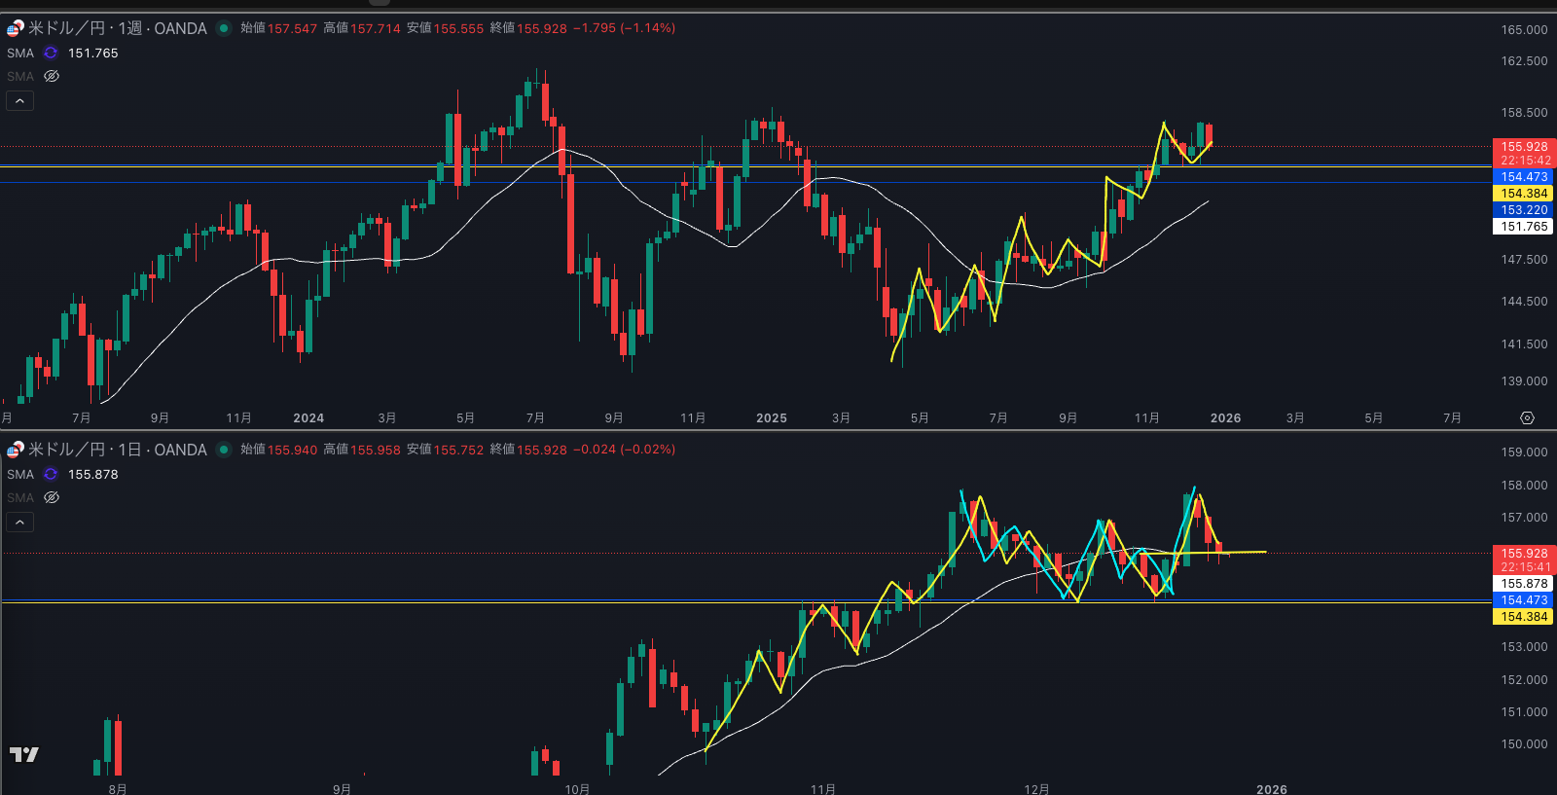The width and height of the screenshot is (1557, 795).
Task: Open chart settings gear at weekly chart corner
Action: [x=1527, y=417]
